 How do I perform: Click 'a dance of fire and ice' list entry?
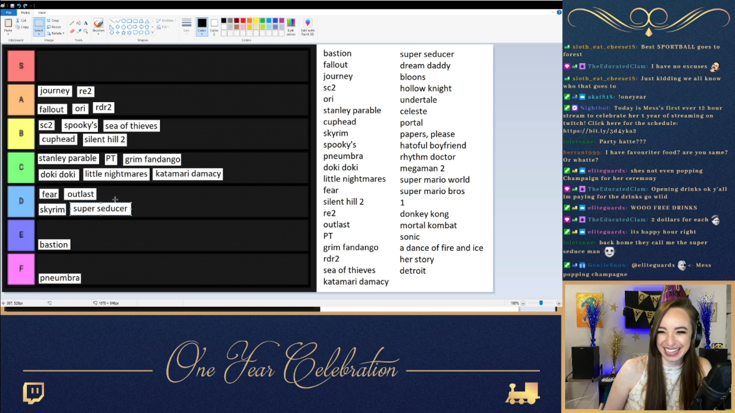click(441, 248)
